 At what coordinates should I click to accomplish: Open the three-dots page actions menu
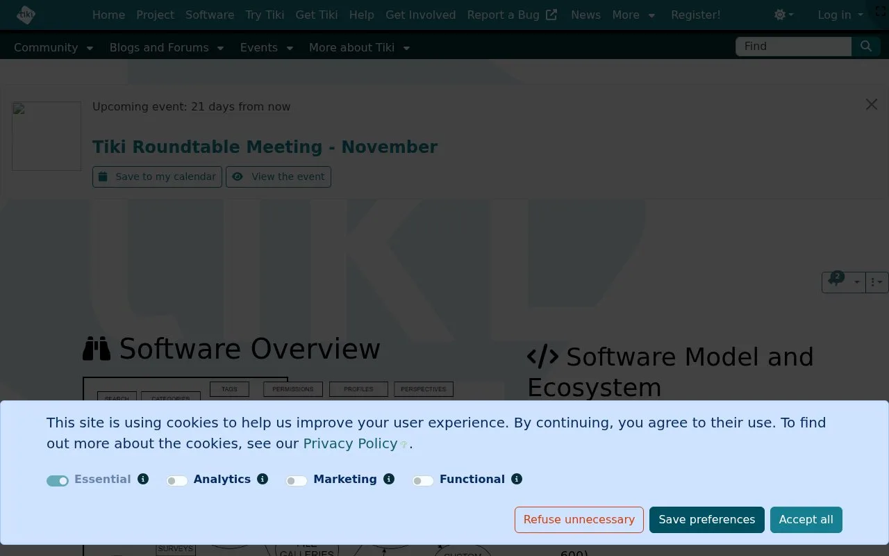tap(876, 282)
